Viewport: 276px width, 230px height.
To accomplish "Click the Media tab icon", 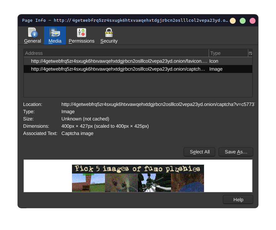I will coord(55,33).
